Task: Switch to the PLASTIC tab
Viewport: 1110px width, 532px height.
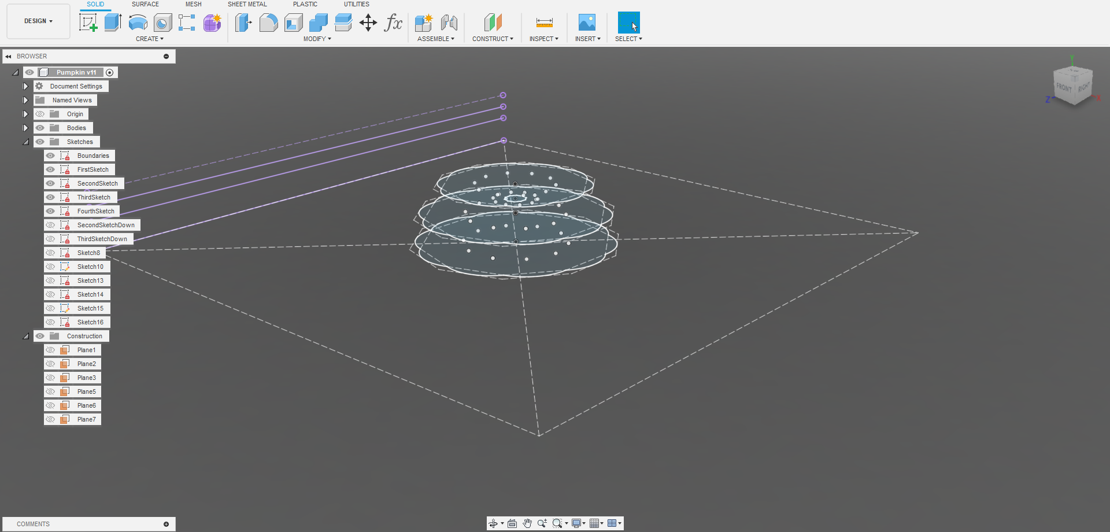Action: pyautogui.click(x=305, y=4)
